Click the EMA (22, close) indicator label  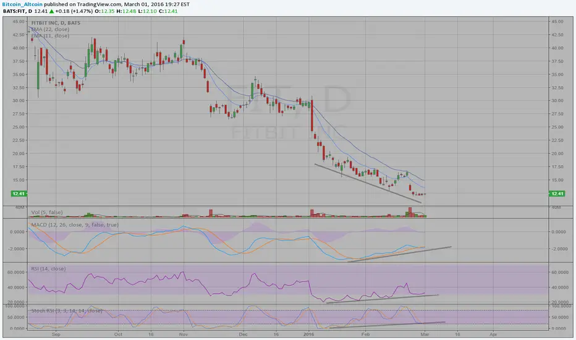point(50,29)
